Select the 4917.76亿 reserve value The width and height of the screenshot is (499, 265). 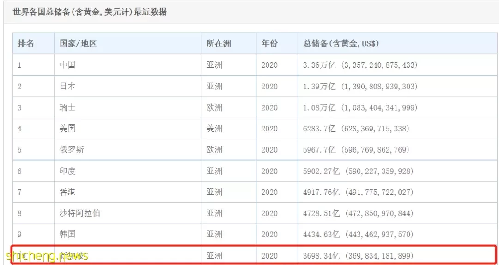(322, 192)
